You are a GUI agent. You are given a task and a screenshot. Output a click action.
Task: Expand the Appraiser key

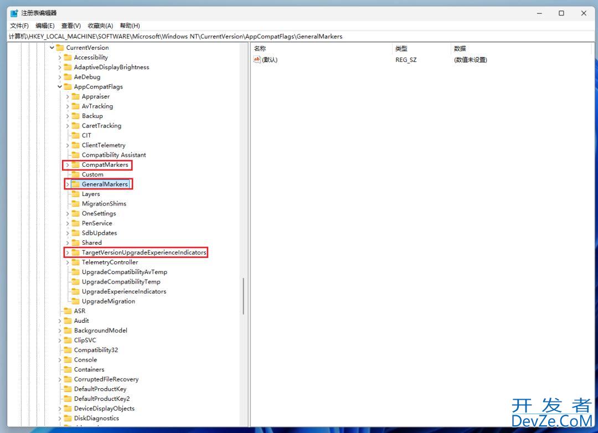[68, 96]
